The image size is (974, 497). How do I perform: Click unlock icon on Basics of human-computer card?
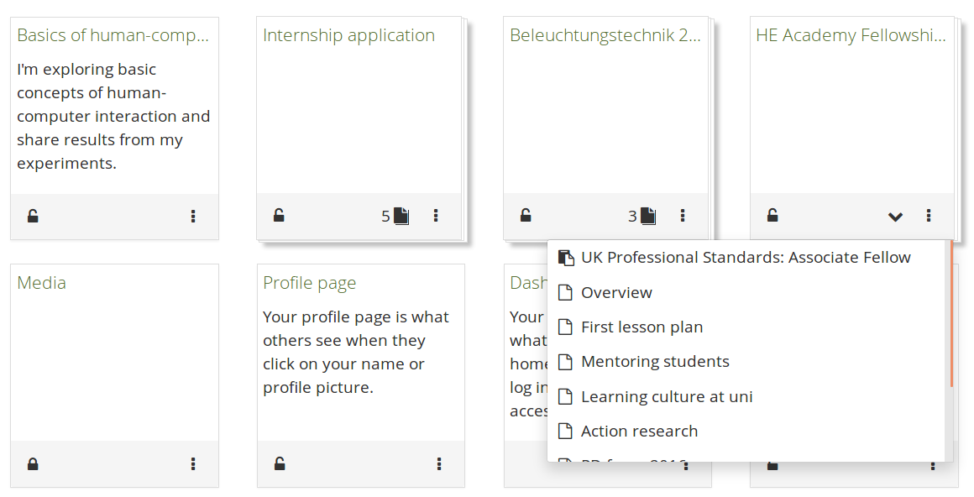pyautogui.click(x=33, y=216)
